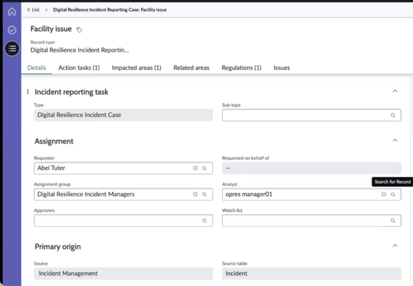Switch to the Details tab
Viewport: 413px width, 286px height.
pyautogui.click(x=37, y=68)
